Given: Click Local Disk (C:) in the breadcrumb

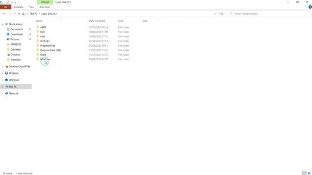Looking at the screenshot, I should 49,14.
